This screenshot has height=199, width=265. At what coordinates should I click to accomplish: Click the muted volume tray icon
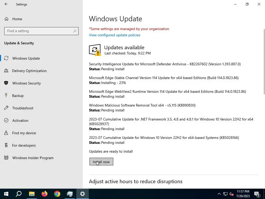231,194
